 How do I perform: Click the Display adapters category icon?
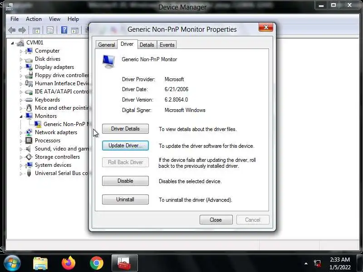(29, 67)
